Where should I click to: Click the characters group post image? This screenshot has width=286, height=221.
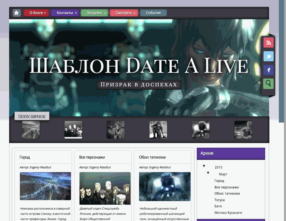point(105,188)
